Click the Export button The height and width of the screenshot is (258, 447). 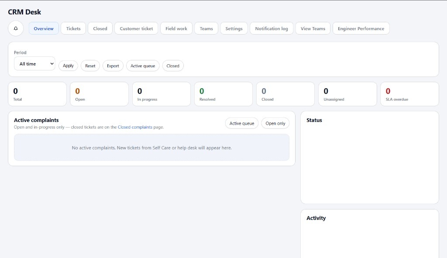click(x=113, y=66)
